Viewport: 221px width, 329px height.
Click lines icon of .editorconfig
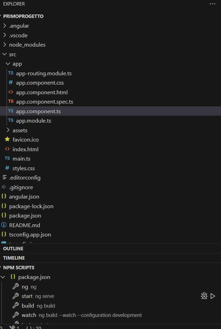(4, 177)
